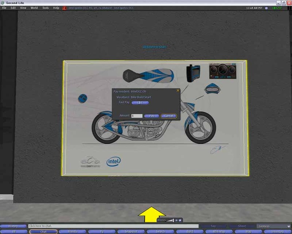
Task: Click the 'Pay resident: IntelOCC Oh' title
Action: pos(130,91)
